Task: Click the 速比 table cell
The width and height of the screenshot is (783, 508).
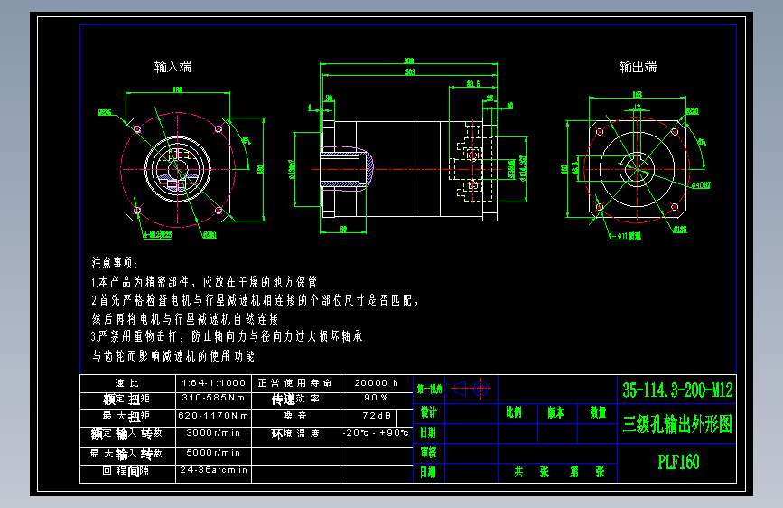Action: (x=127, y=383)
